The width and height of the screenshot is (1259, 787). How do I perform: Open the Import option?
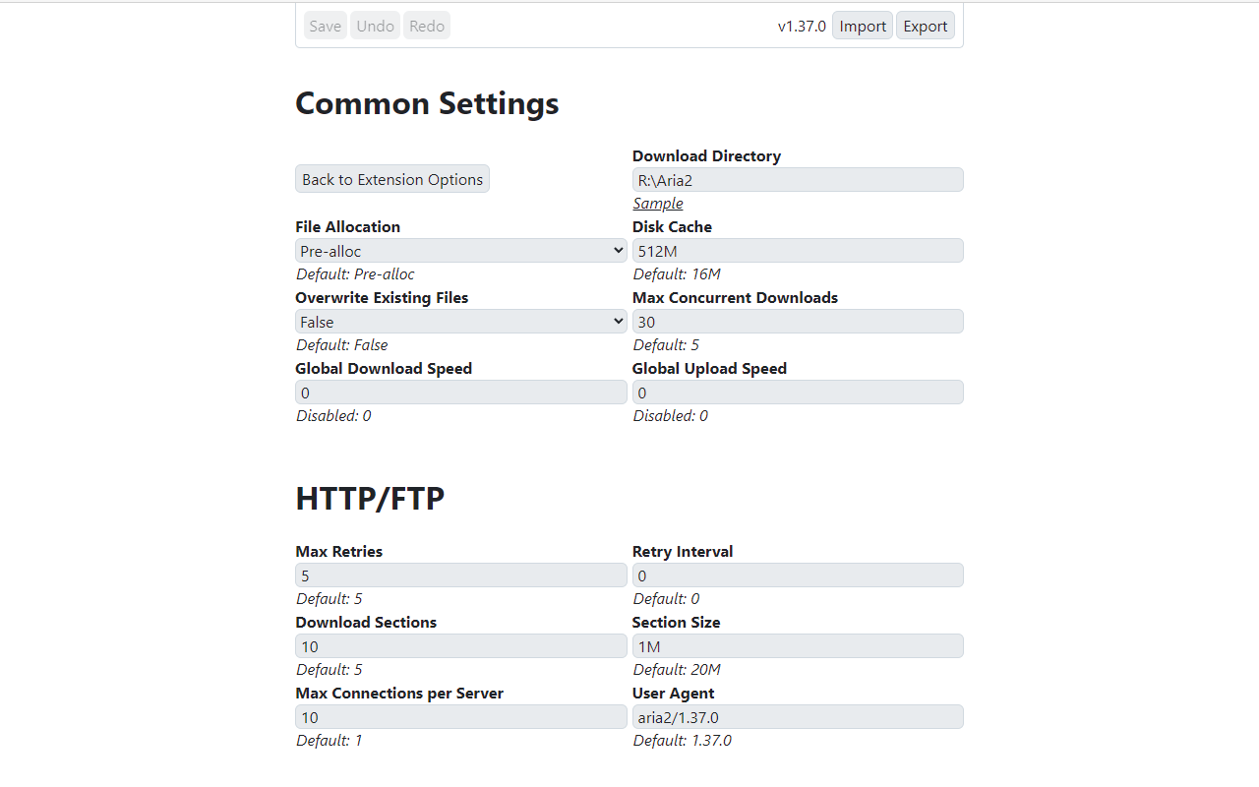[x=863, y=26]
